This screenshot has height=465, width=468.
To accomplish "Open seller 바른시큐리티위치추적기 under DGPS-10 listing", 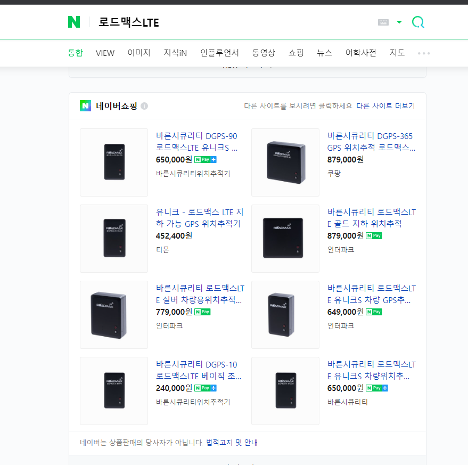I will 193,402.
